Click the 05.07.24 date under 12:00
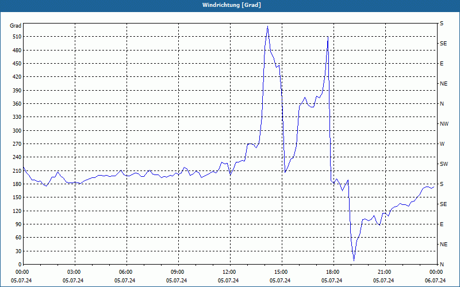 tap(228, 280)
